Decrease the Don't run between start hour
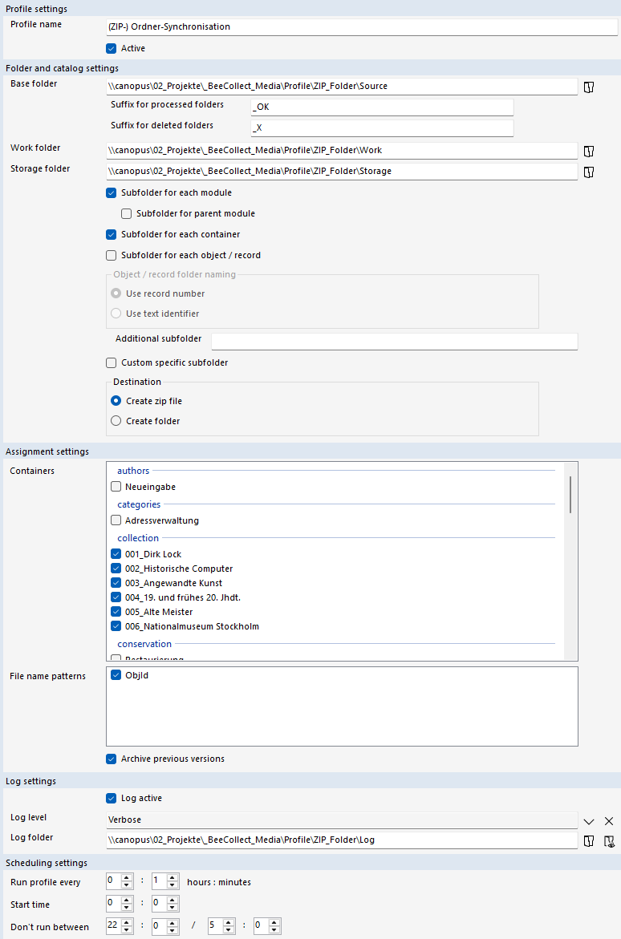Screen dimensions: 621x939 (x=127, y=929)
